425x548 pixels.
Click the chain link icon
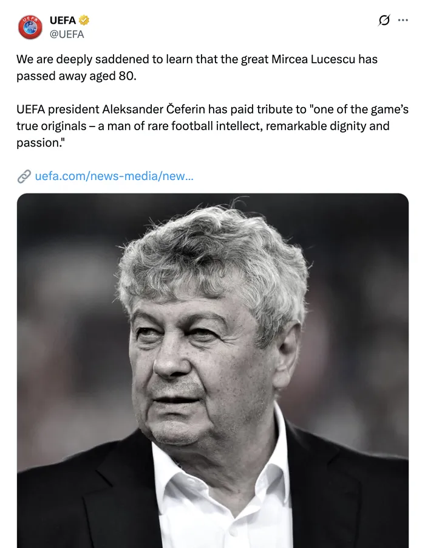(x=24, y=176)
